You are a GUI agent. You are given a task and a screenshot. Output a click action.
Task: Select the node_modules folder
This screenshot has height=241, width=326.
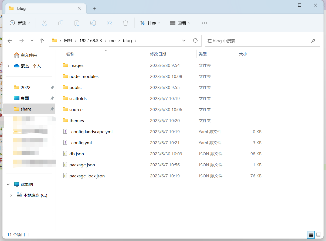[x=84, y=77]
